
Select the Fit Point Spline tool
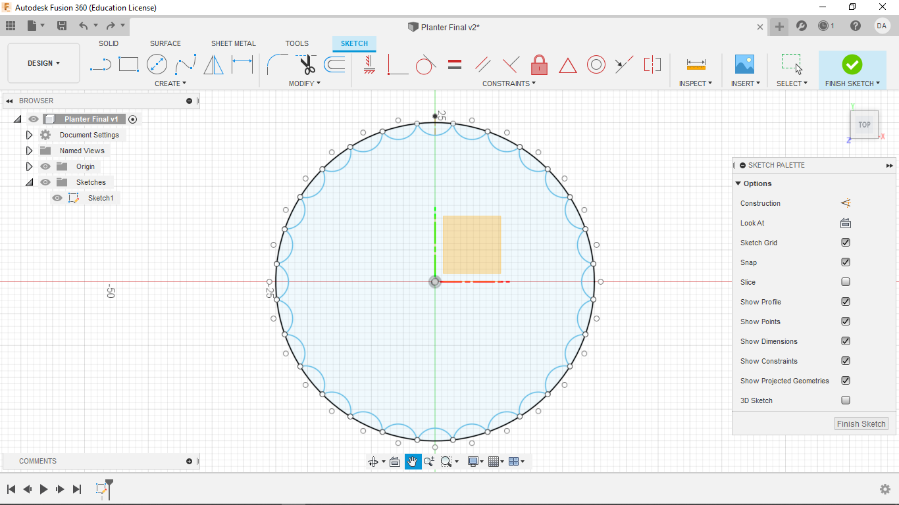click(x=186, y=64)
